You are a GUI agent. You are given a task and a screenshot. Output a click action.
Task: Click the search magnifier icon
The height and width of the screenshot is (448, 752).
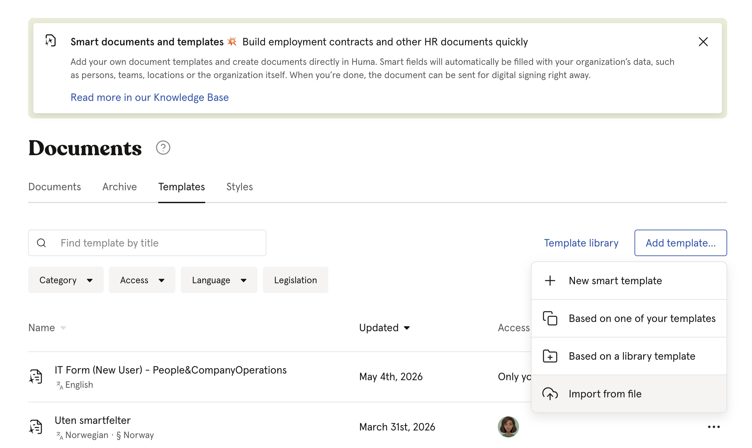click(x=41, y=243)
